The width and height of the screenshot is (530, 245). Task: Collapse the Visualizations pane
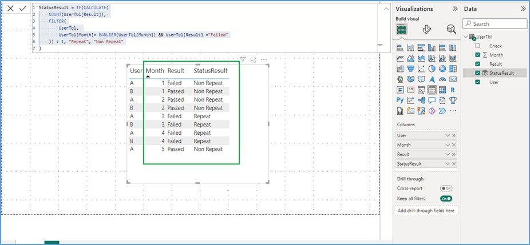click(x=455, y=9)
